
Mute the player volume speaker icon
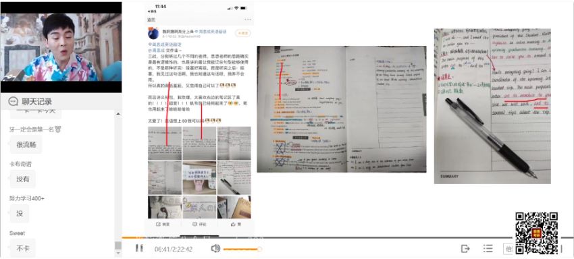pos(215,249)
